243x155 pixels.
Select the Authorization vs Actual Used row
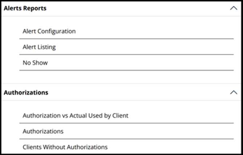[x=126, y=116]
